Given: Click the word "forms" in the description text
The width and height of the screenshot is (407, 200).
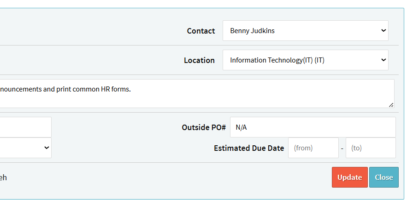Looking at the screenshot, I should (x=120, y=89).
